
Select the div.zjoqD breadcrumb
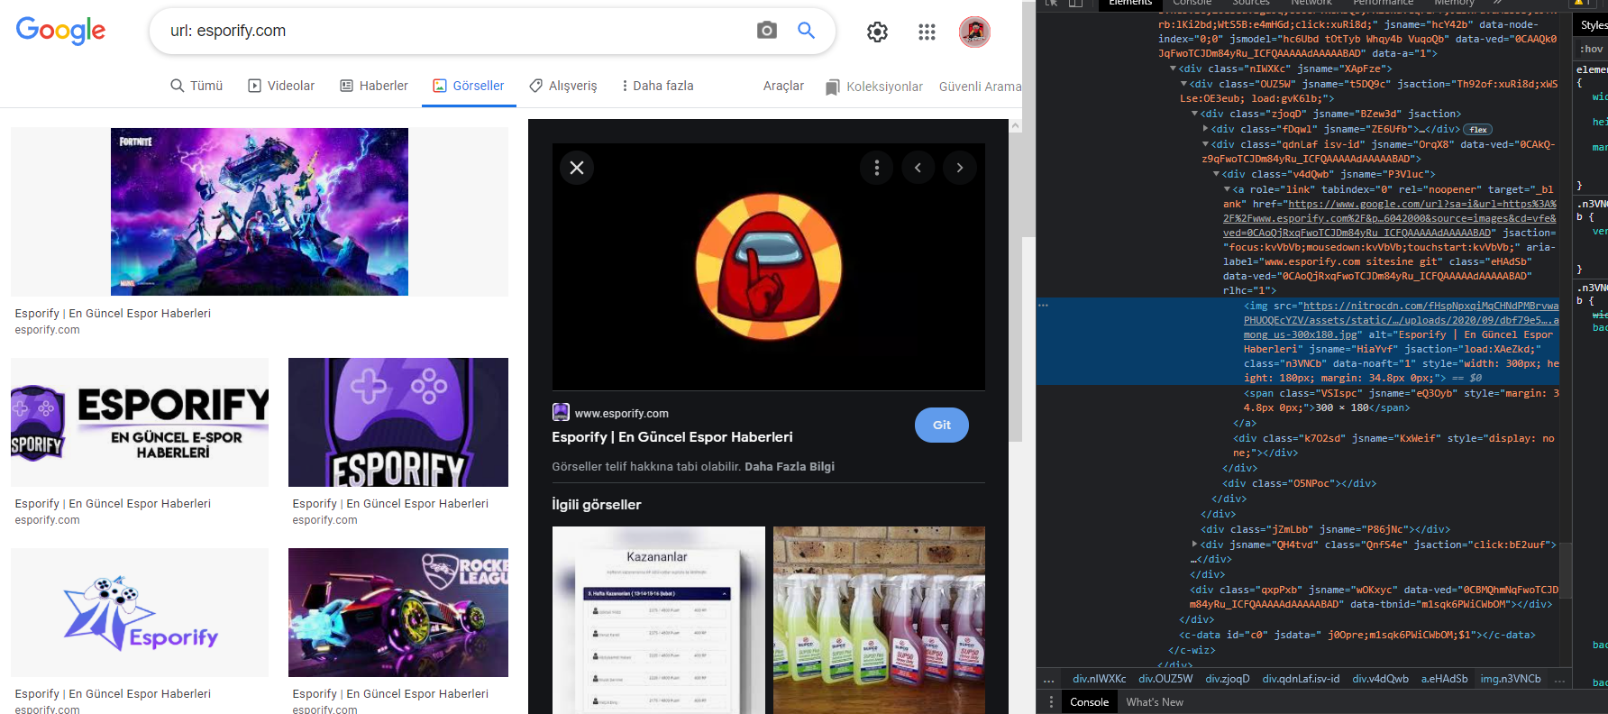click(x=1227, y=679)
